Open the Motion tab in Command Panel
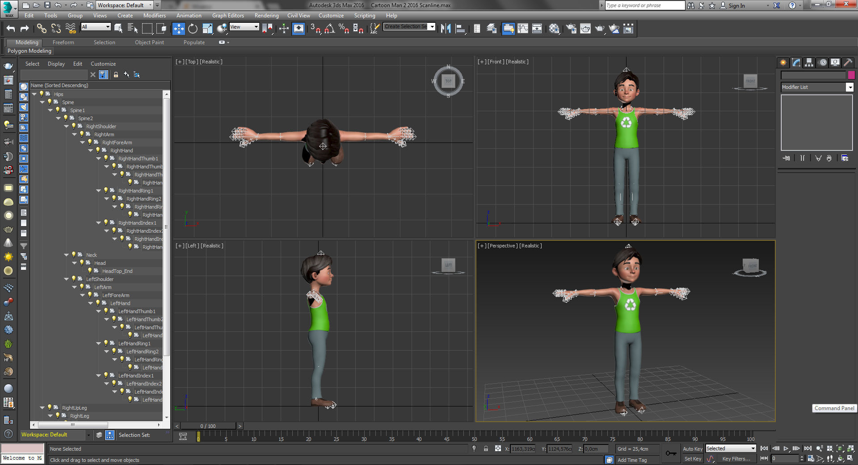The height and width of the screenshot is (465, 858). (x=822, y=63)
